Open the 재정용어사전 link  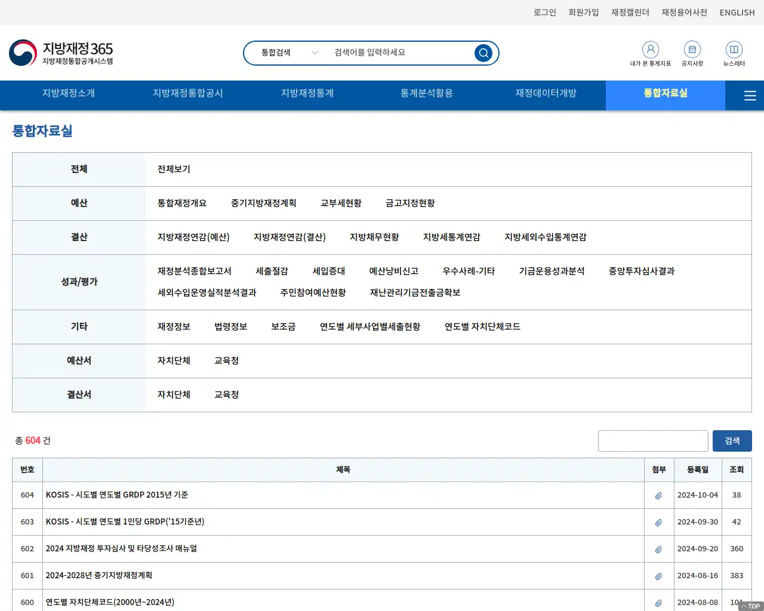pos(685,13)
